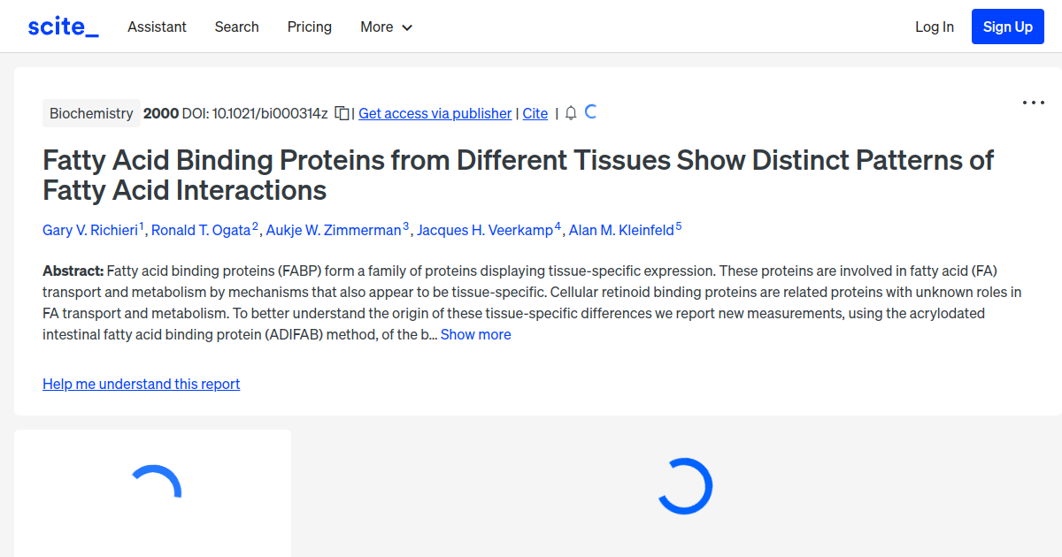
Task: Open author Aukje W. Zimmerman
Action: tap(334, 230)
